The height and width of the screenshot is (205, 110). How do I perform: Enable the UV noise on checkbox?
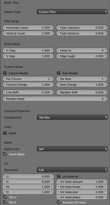tap(59, 176)
